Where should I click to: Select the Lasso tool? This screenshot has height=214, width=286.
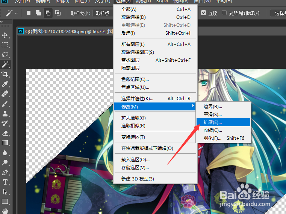point(5,55)
